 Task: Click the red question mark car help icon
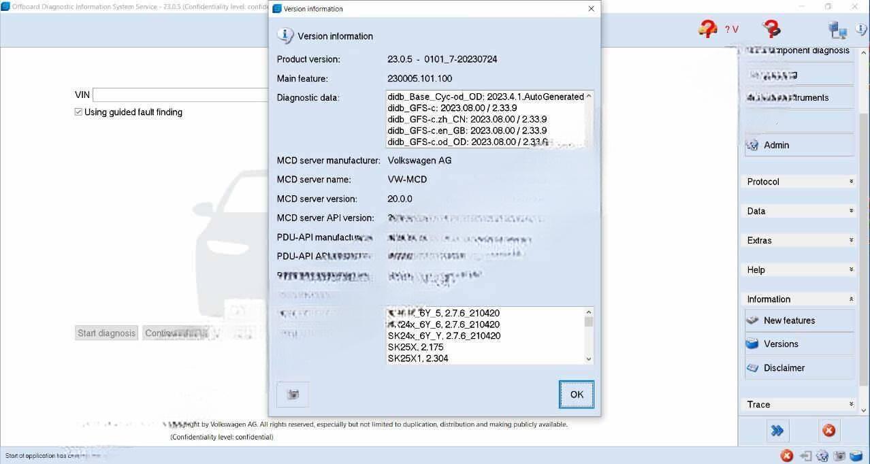click(x=707, y=29)
